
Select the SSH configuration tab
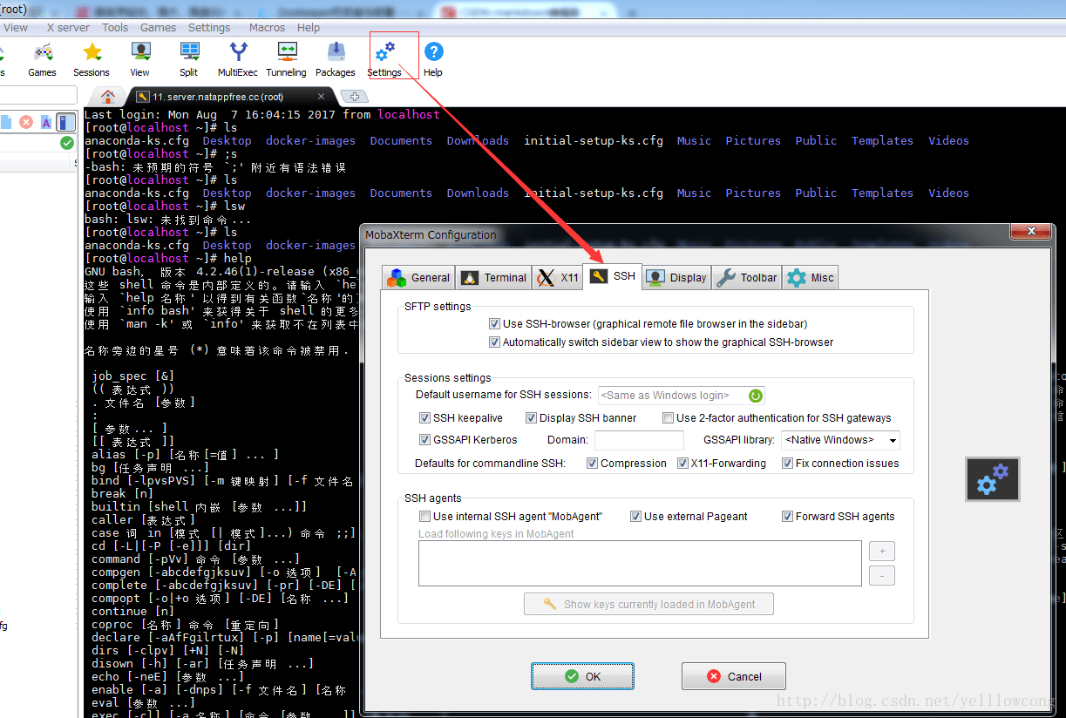613,276
